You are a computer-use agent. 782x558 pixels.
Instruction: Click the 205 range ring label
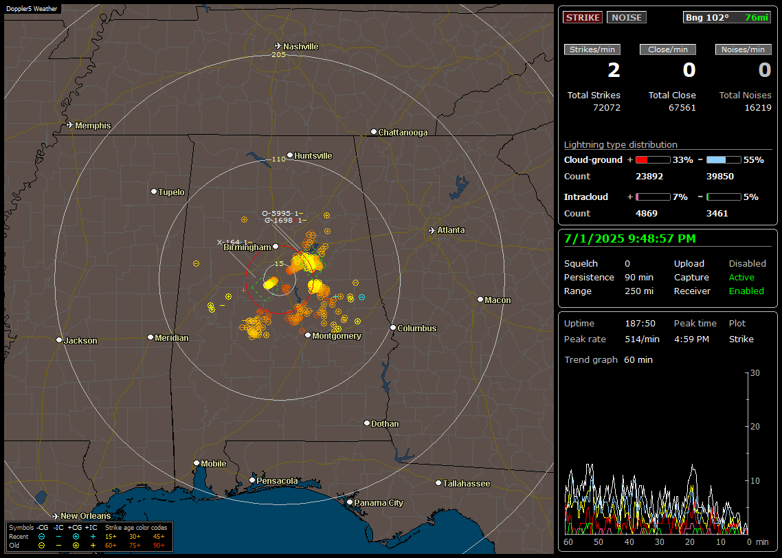[x=278, y=54]
